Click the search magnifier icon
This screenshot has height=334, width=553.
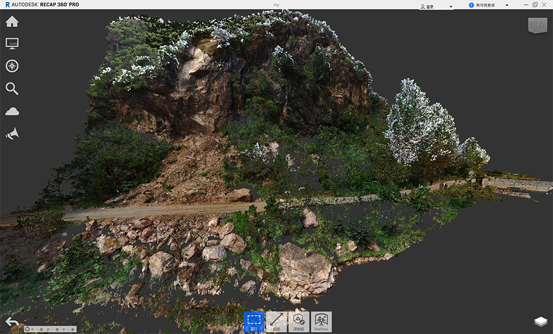tap(12, 88)
